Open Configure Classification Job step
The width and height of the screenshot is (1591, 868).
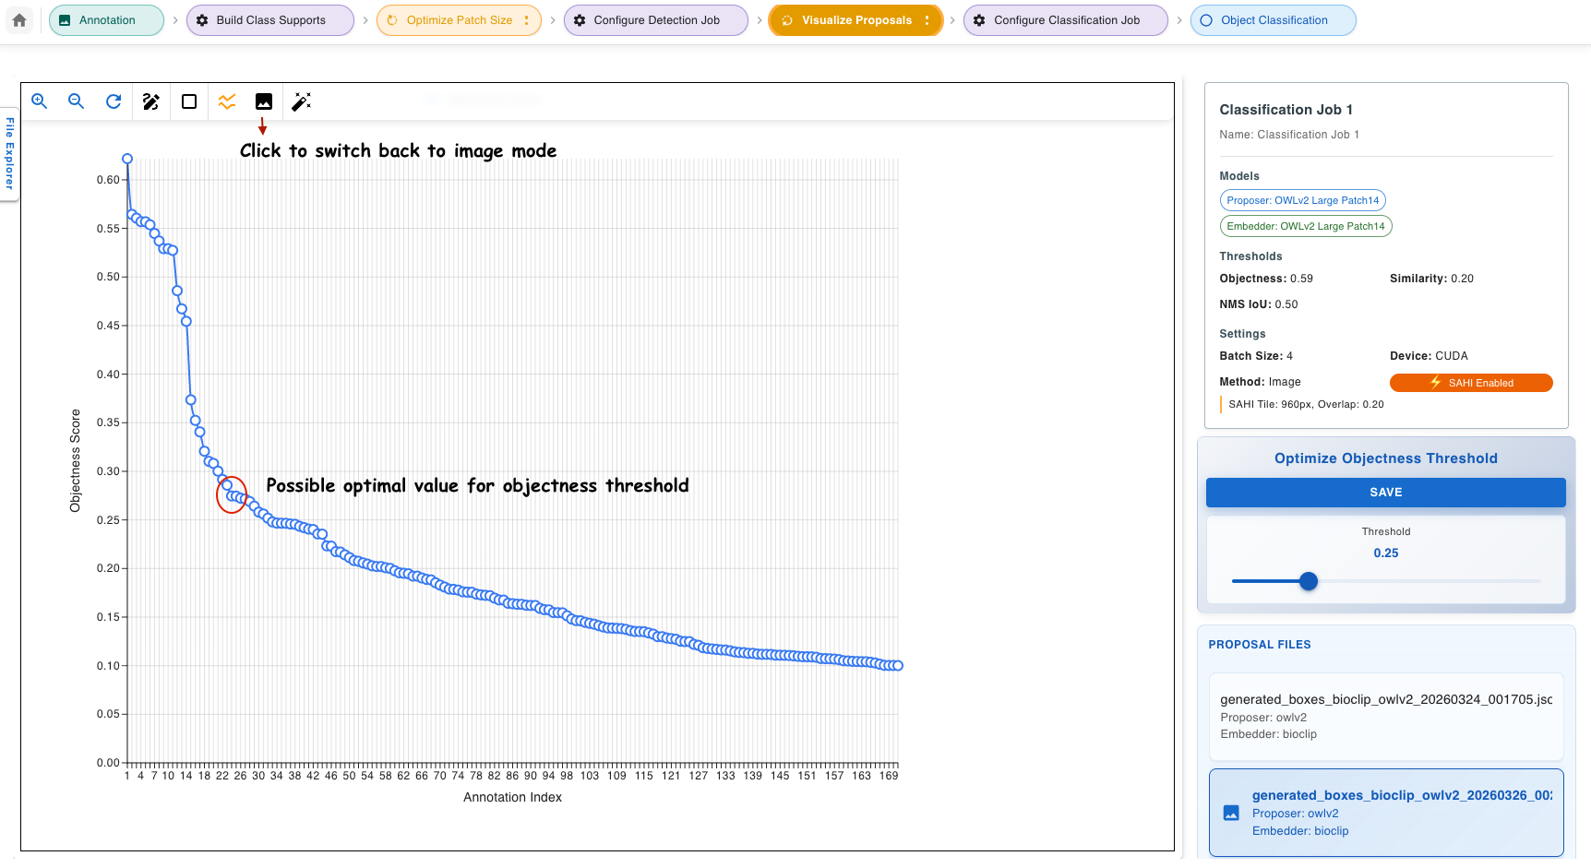pos(1066,20)
